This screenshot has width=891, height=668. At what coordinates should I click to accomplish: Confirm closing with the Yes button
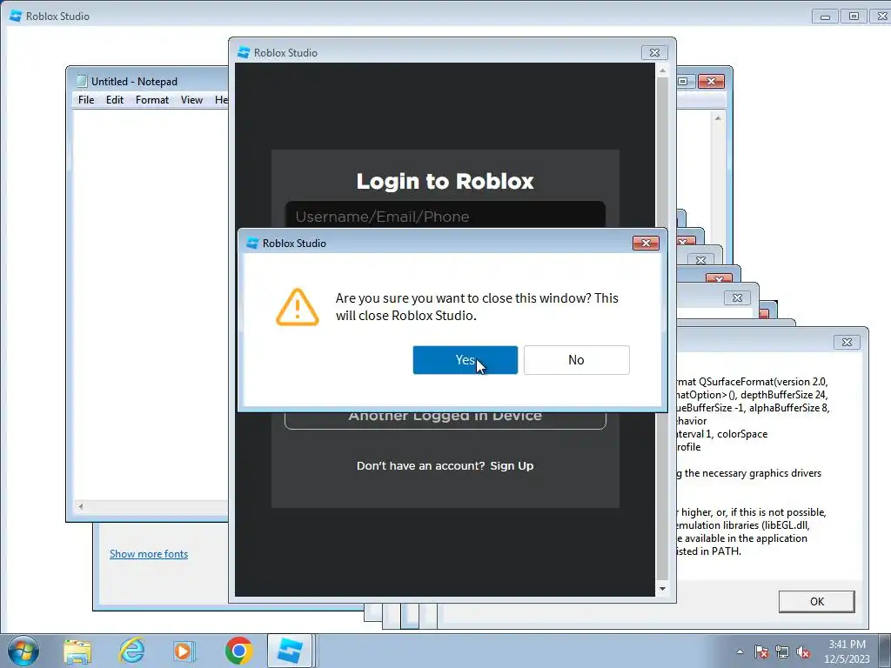coord(465,359)
